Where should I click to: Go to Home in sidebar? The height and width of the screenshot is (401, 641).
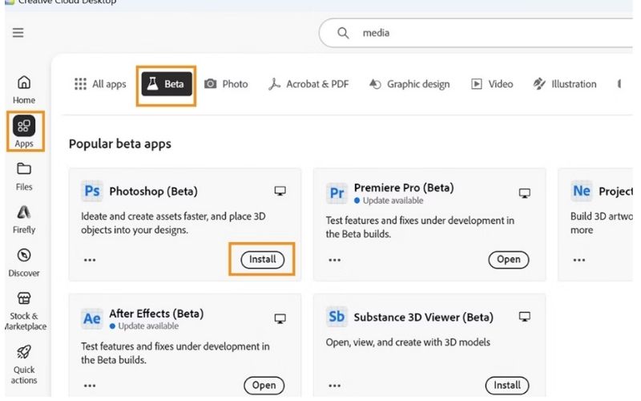24,90
